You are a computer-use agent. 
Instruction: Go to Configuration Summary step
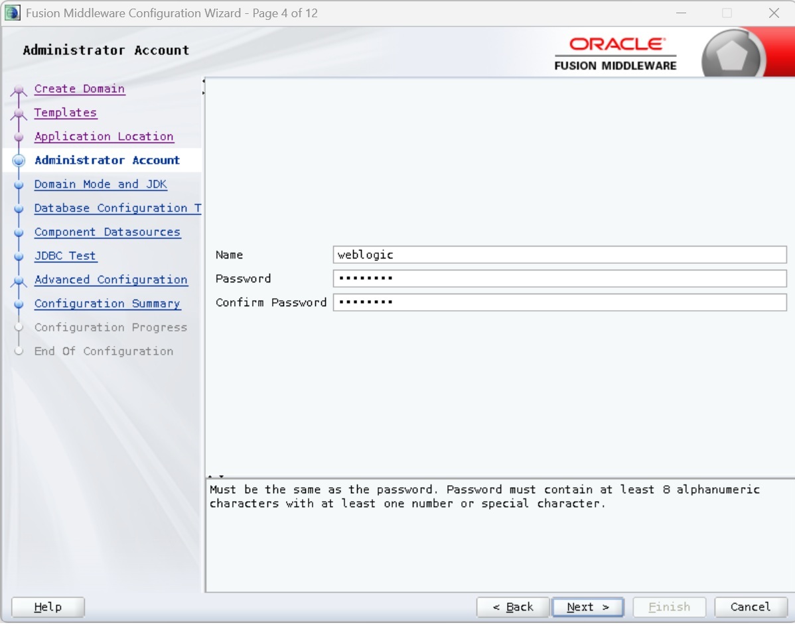[x=107, y=304]
